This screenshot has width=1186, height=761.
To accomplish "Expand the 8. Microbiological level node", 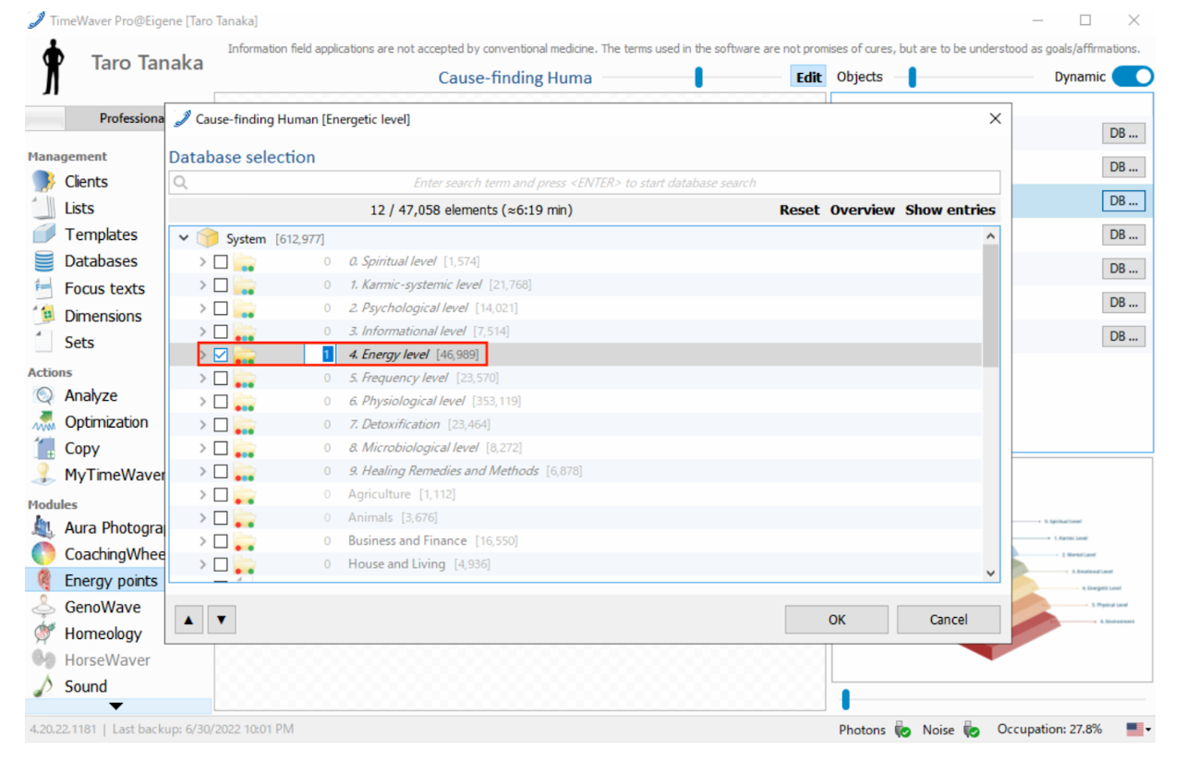I will (203, 447).
